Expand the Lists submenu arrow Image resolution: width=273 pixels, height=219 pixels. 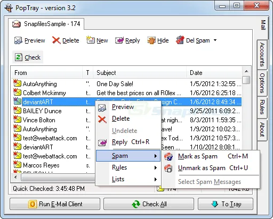pyautogui.click(x=156, y=179)
